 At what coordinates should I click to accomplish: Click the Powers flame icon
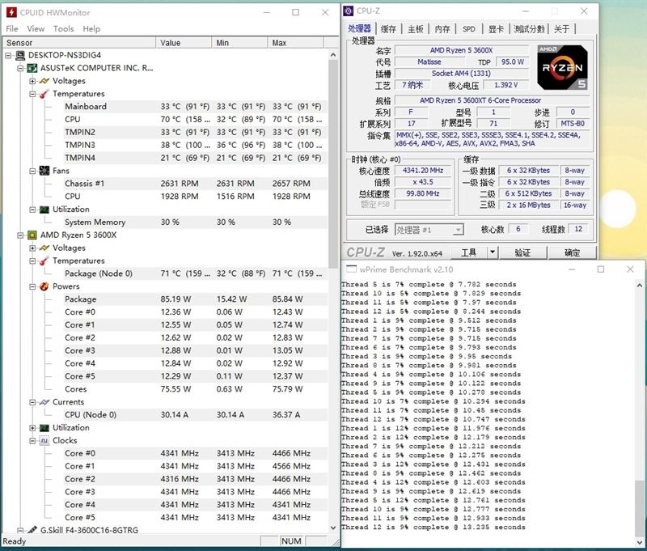[44, 286]
